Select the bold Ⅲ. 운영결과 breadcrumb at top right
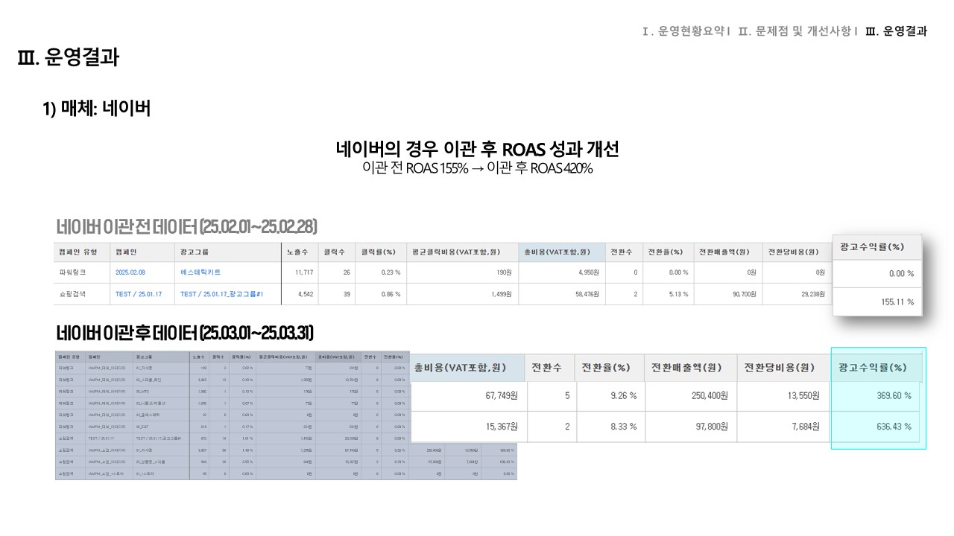This screenshot has width=954, height=536. pyautogui.click(x=897, y=31)
